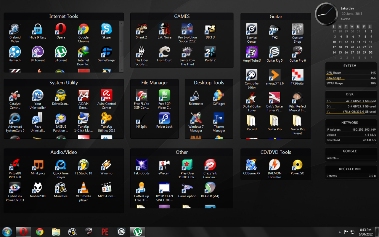Screen dimensions: 379x237
Task: Open Free FLV to 3GP Converter
Action: [x=141, y=100]
